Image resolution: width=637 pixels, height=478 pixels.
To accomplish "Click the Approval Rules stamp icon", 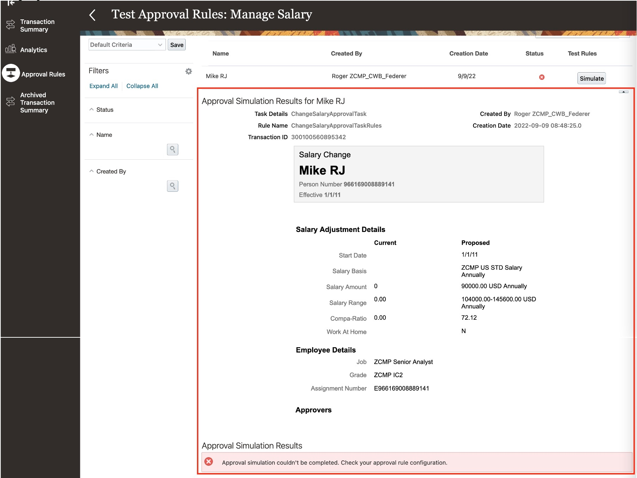I will [x=11, y=73].
